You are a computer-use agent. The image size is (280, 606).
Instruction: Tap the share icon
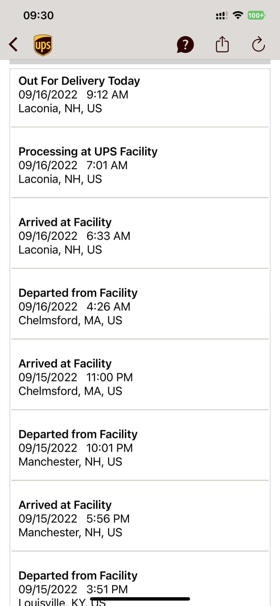[x=222, y=44]
